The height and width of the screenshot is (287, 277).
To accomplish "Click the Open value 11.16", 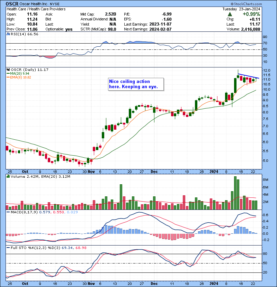I will tap(32, 14).
